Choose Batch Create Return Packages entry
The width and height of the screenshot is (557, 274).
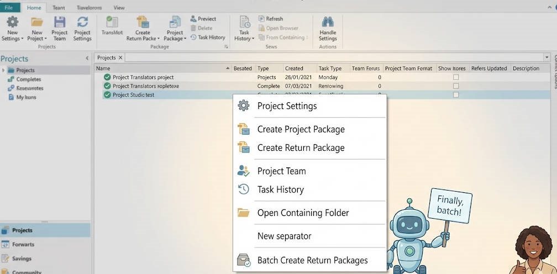(309, 260)
